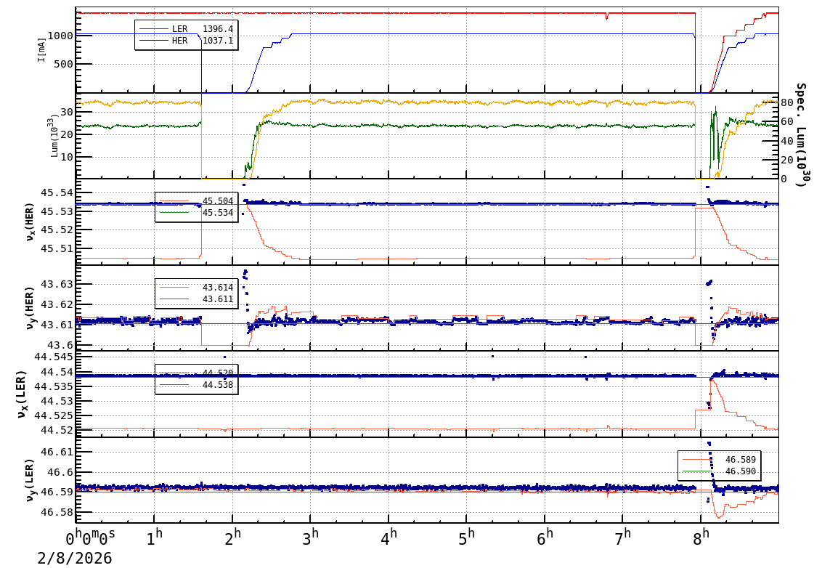Select the 45.534 legend value in the νx(HER) plot
Image resolution: width=838 pixels, height=568 pixels.
point(218,213)
